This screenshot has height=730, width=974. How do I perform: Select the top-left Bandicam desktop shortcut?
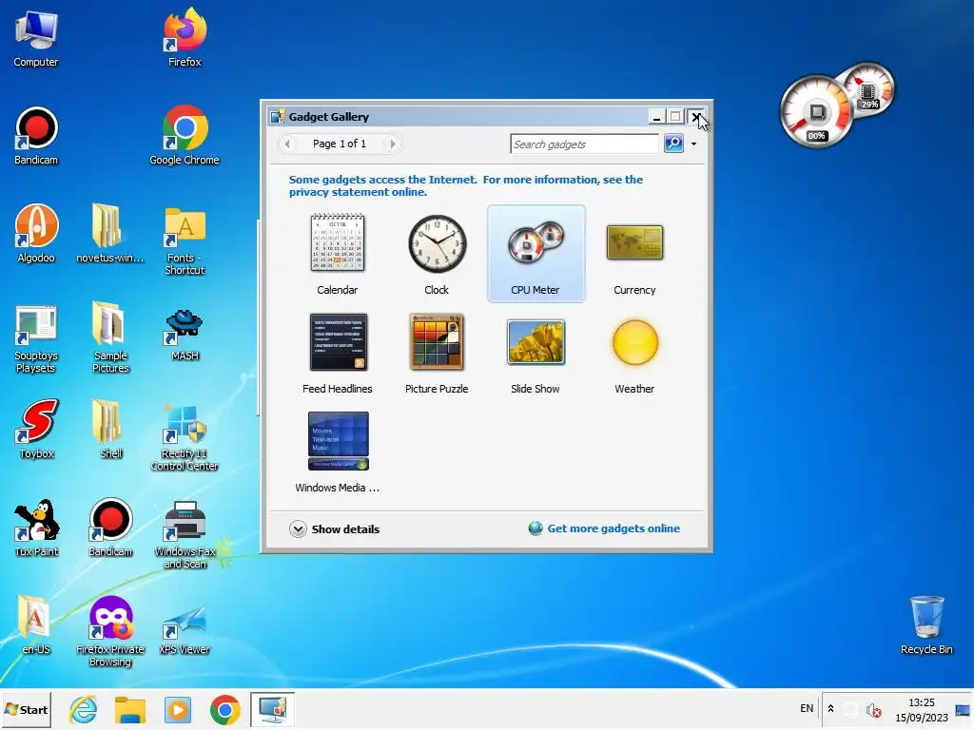[36, 135]
